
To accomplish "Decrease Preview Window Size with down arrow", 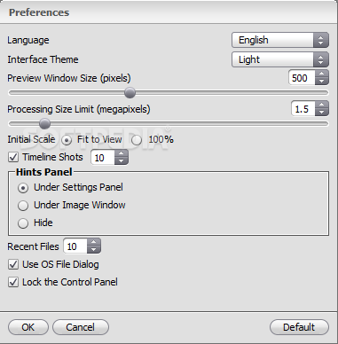I will pyautogui.click(x=322, y=82).
